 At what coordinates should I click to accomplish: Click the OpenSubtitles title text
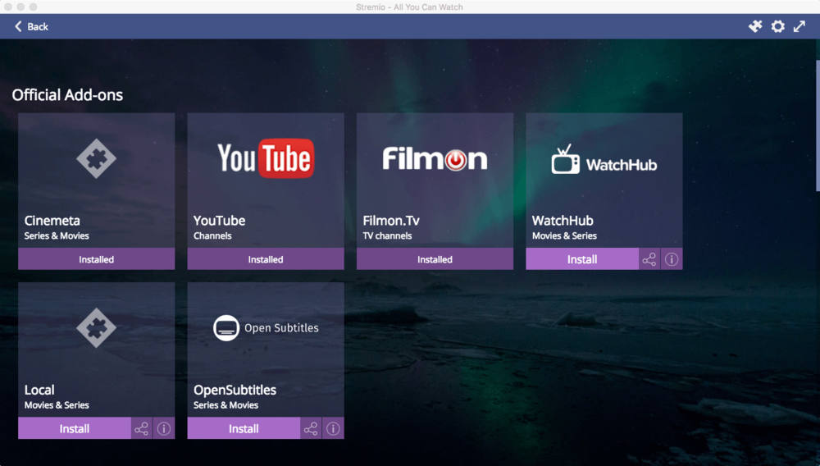[235, 391]
